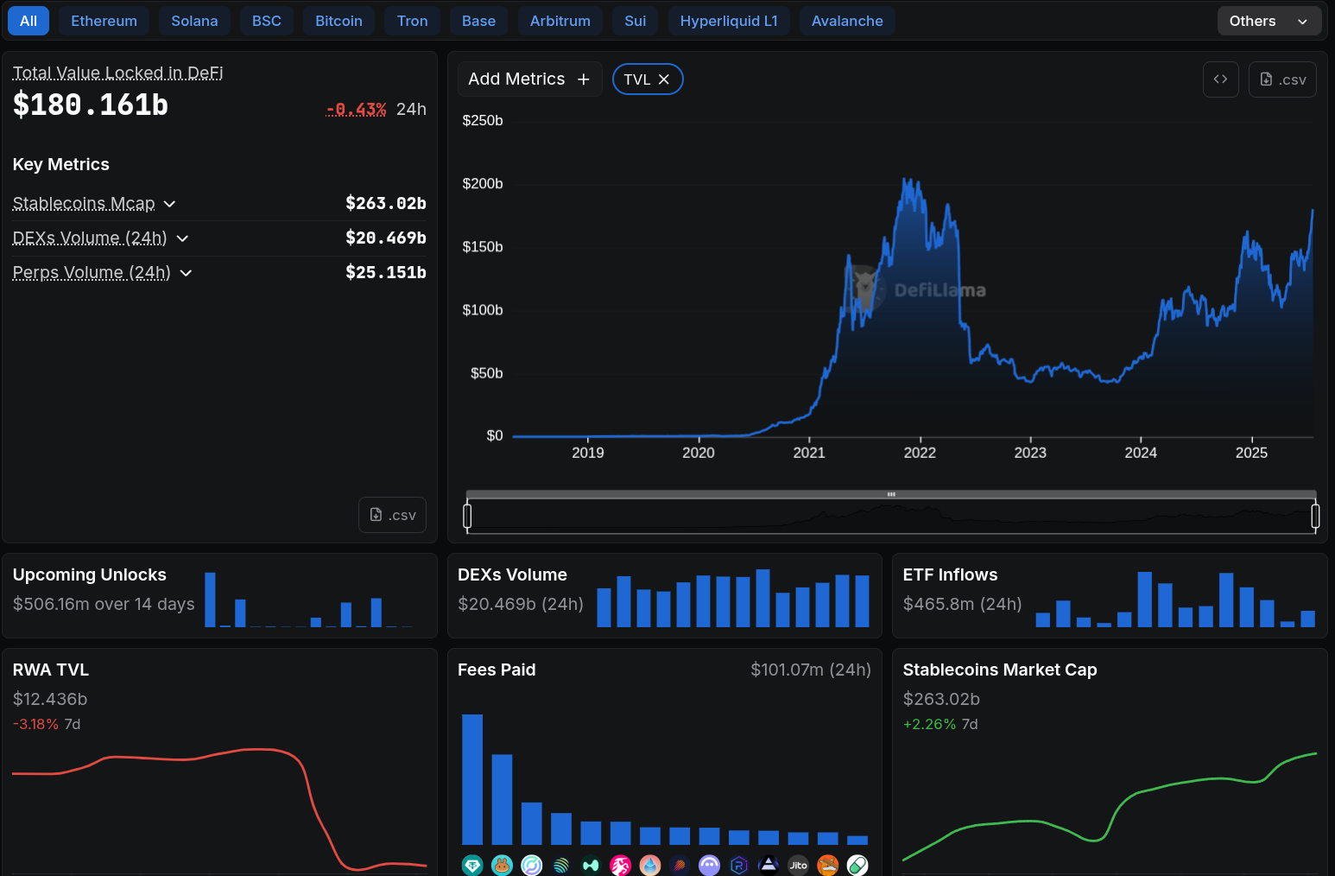Click the range selector top drag bar
This screenshot has width=1335, height=876.
891,494
